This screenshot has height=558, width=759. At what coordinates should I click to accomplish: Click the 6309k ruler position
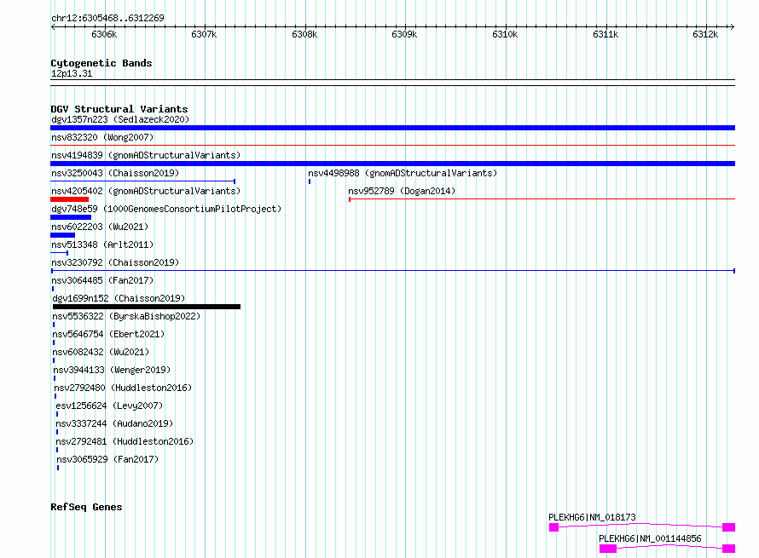tap(404, 34)
